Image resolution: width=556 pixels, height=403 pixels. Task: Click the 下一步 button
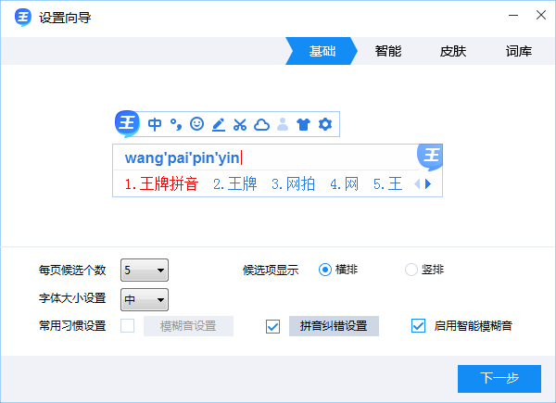tap(499, 378)
